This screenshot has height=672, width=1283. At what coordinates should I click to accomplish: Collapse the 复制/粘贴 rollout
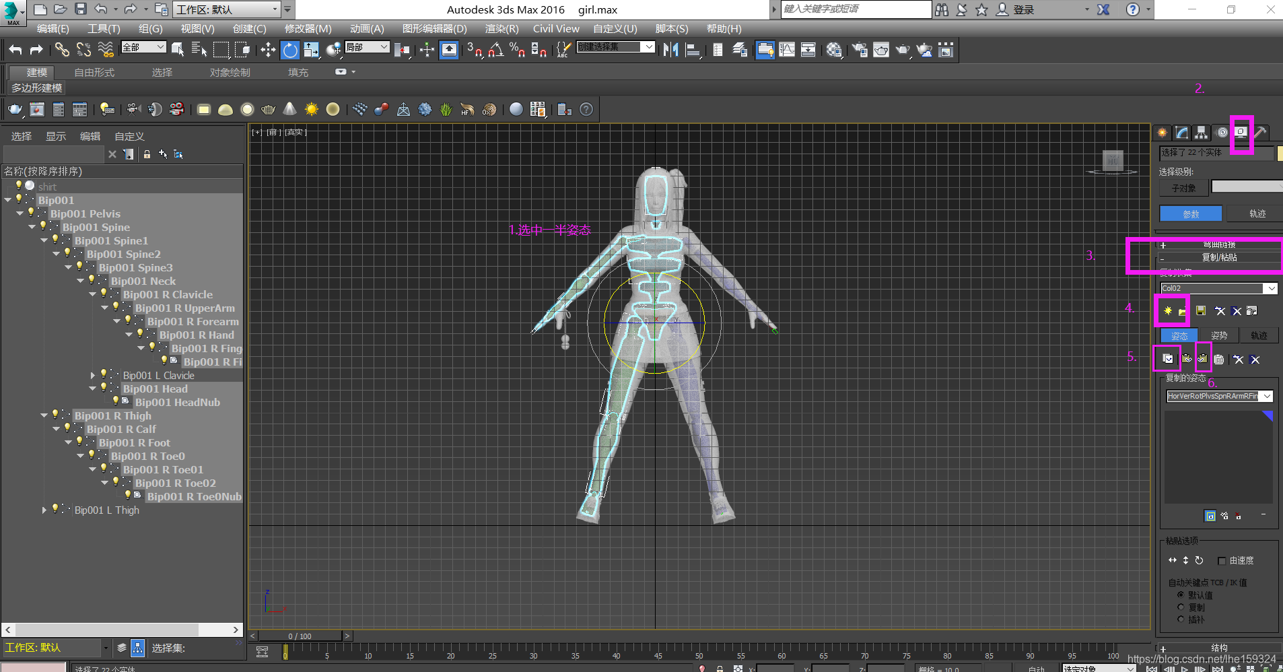point(1219,258)
